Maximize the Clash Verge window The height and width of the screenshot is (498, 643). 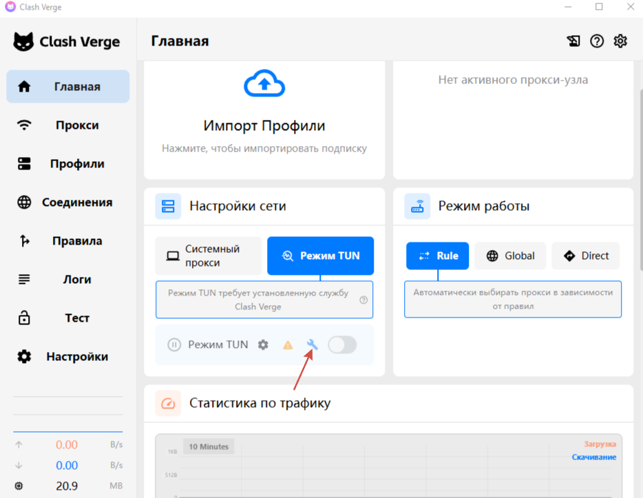599,7
